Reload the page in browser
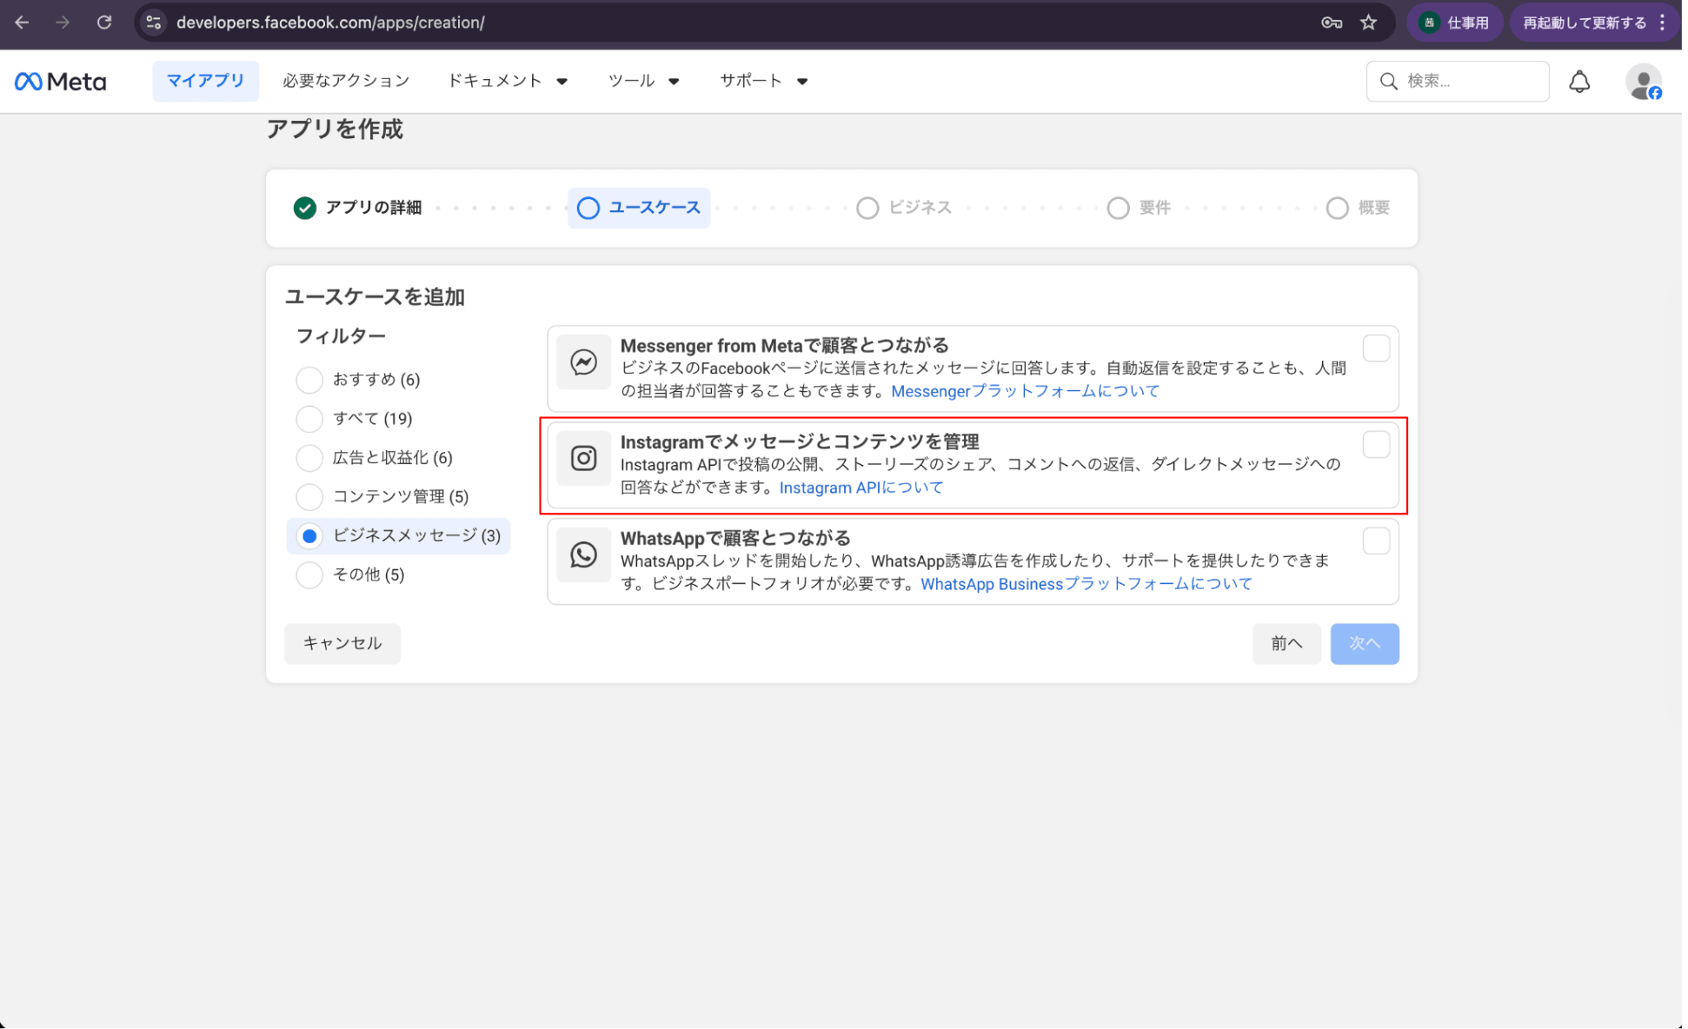The image size is (1688, 1029). [104, 23]
